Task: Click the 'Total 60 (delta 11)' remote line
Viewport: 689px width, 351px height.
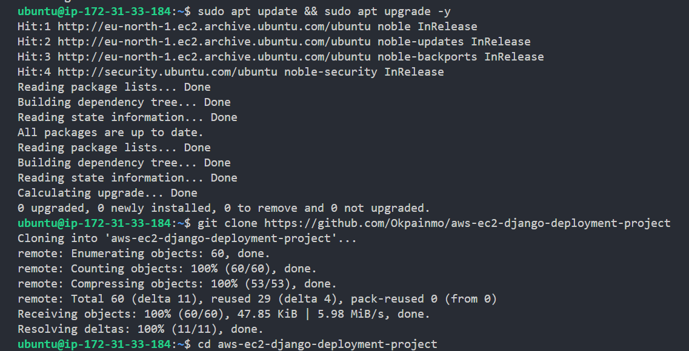Action: point(257,299)
